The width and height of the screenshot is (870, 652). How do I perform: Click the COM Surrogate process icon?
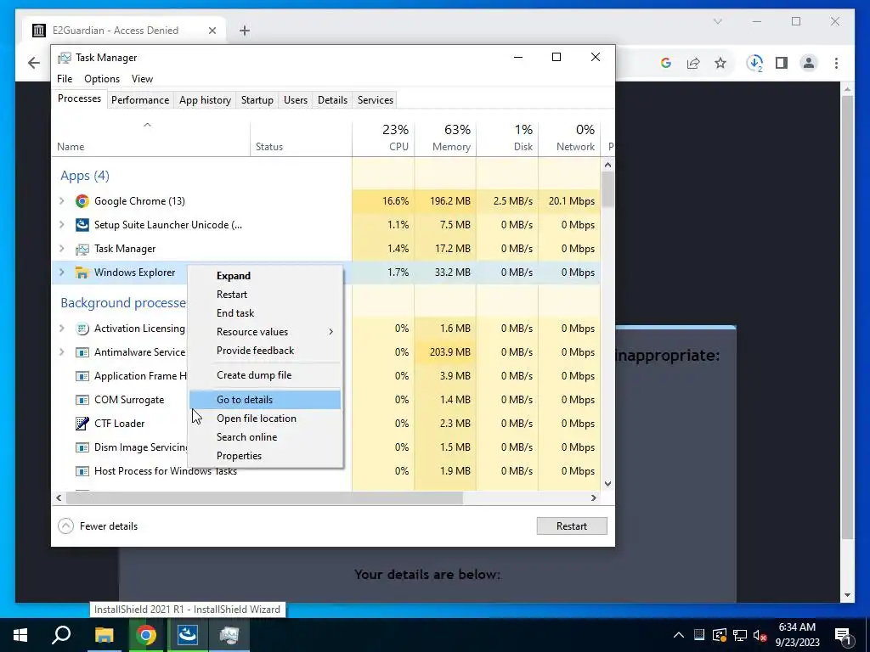pyautogui.click(x=82, y=401)
